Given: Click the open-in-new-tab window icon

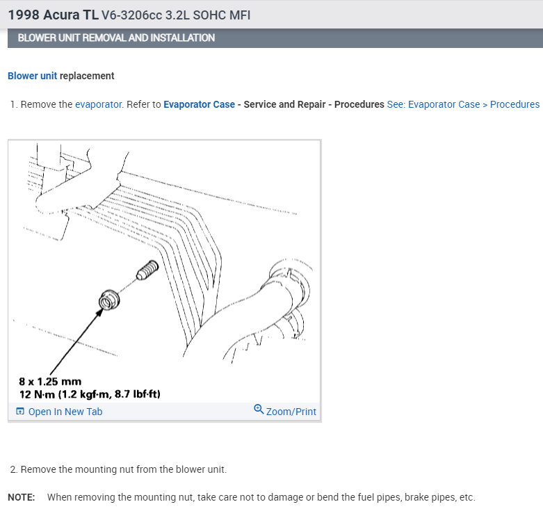Looking at the screenshot, I should (x=20, y=412).
